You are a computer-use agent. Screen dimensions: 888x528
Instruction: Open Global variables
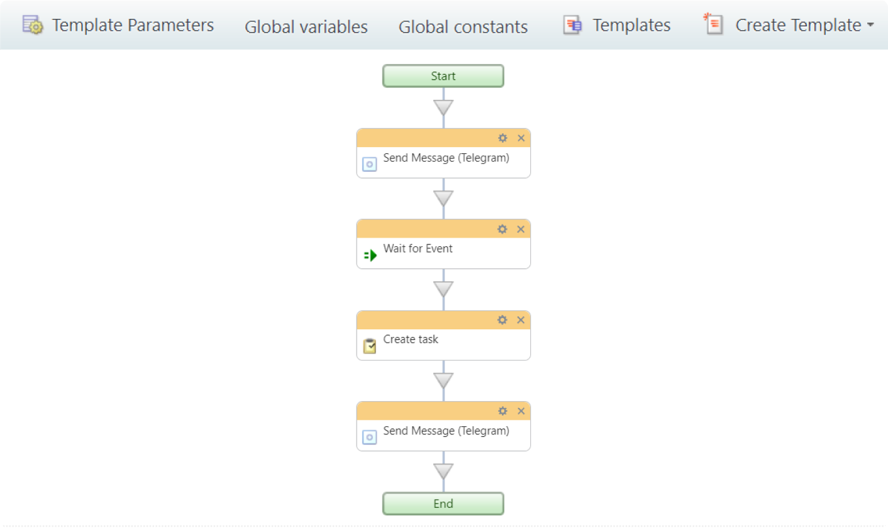point(306,26)
